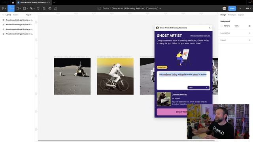This screenshot has height=142, width=253.
Task: Select the Hand tool
Action: point(50,8)
